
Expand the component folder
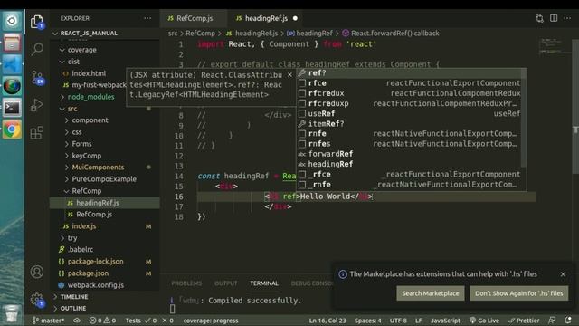105,120
